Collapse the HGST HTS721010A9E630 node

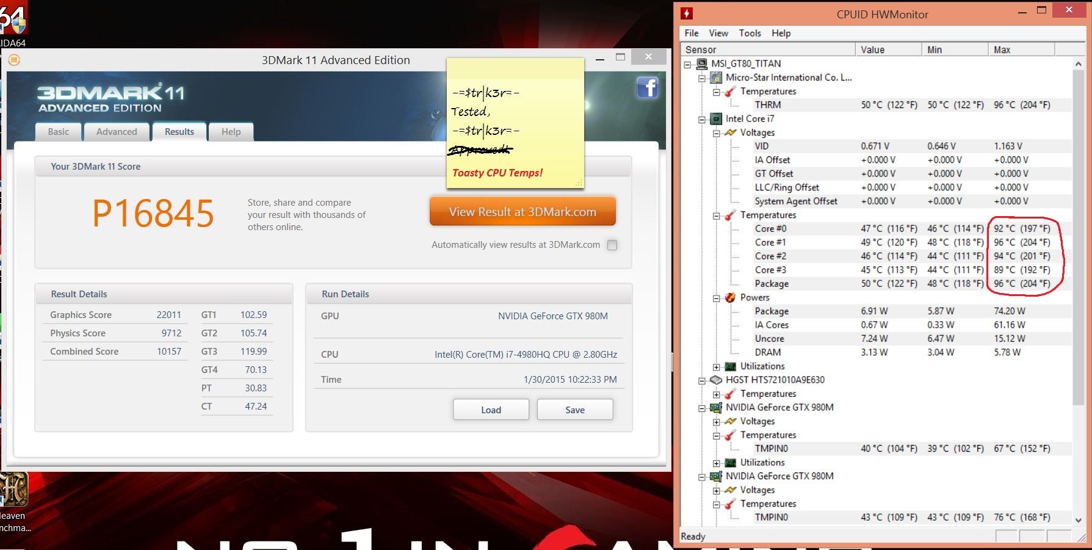702,380
